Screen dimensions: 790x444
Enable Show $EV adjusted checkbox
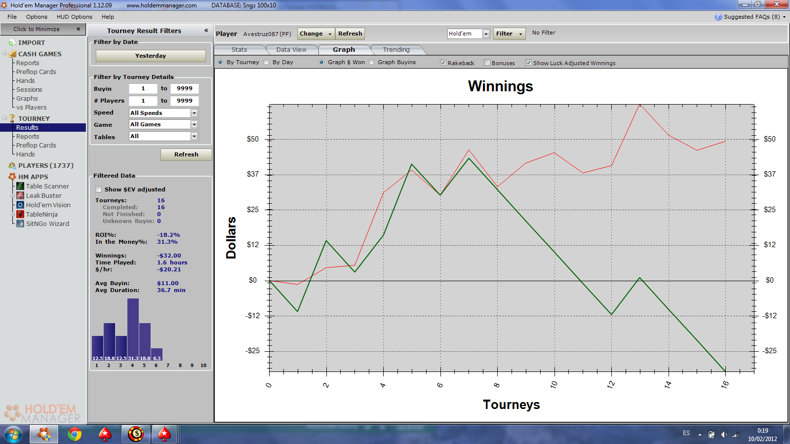click(98, 189)
